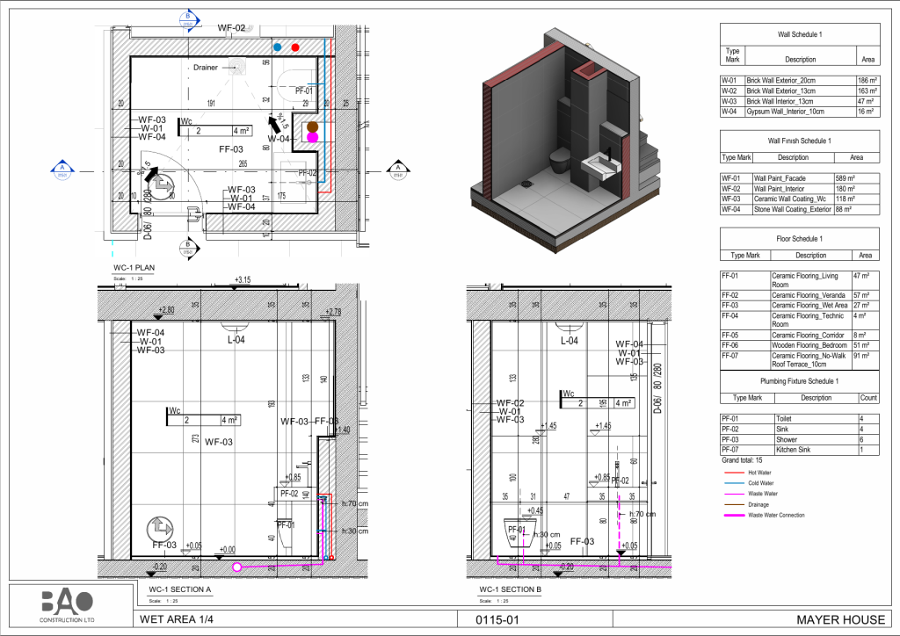Click 'Ceramic Flooring_No-Walk Roof Terrace_10cm' row
The height and width of the screenshot is (636, 900).
click(800, 359)
